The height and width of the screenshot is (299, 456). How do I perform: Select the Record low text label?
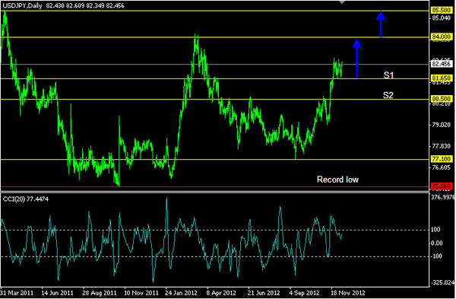(x=337, y=180)
